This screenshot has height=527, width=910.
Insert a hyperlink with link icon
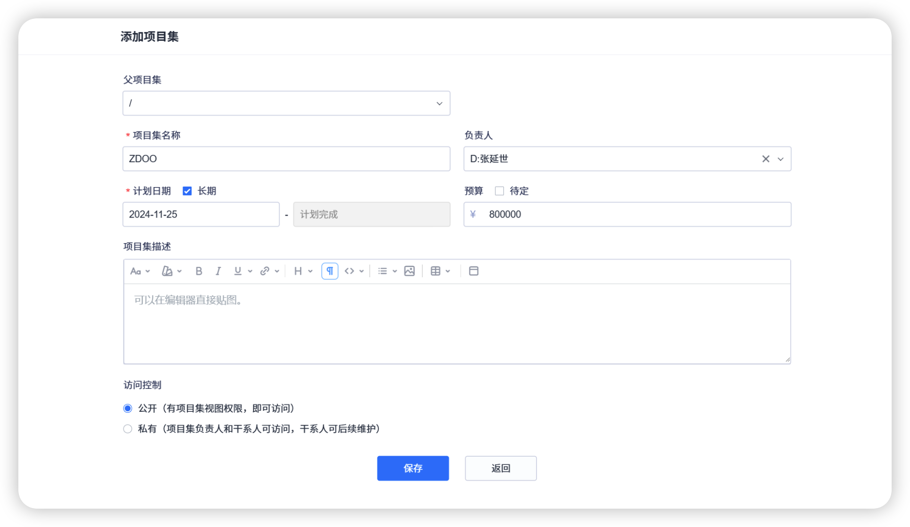coord(265,271)
